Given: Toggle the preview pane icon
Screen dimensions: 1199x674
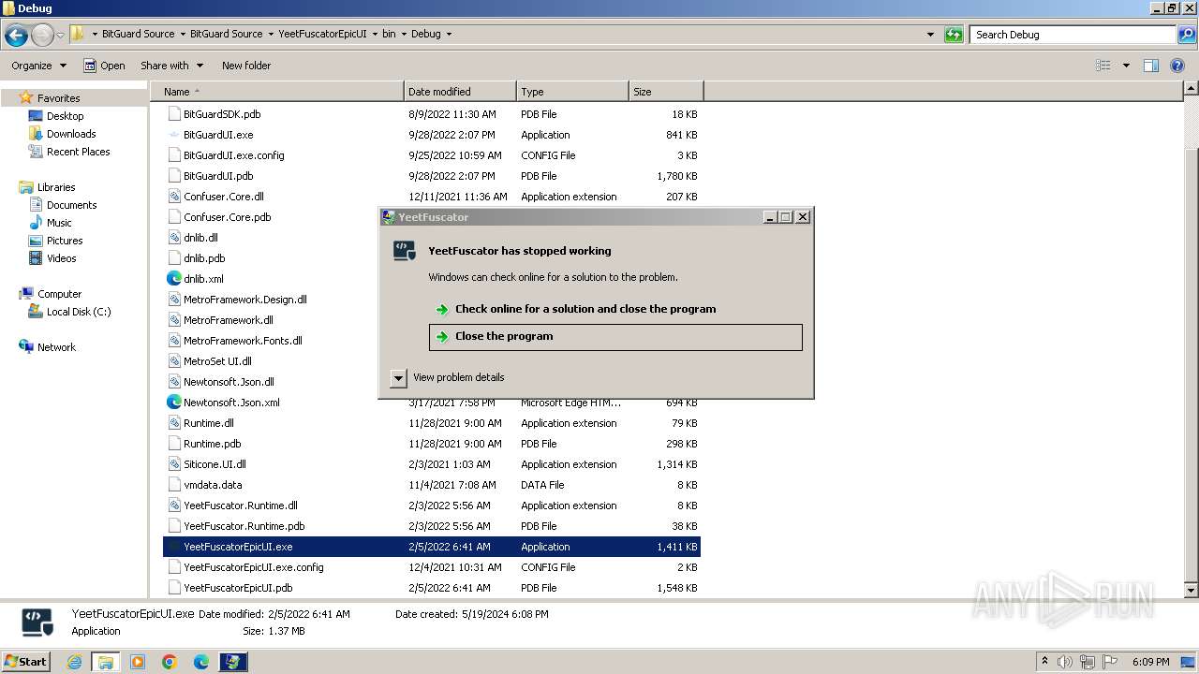Looking at the screenshot, I should (1151, 66).
